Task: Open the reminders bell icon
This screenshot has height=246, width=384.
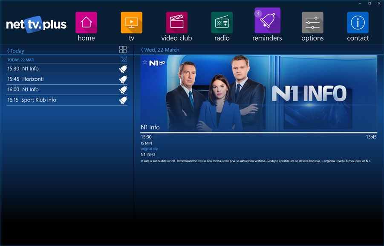Action: [x=267, y=20]
